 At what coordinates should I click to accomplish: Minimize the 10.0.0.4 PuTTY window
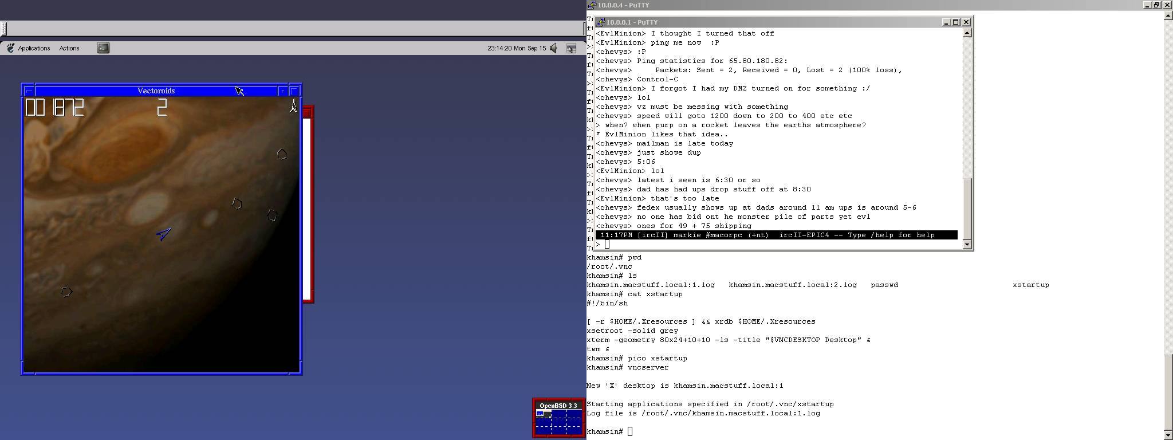click(1147, 5)
